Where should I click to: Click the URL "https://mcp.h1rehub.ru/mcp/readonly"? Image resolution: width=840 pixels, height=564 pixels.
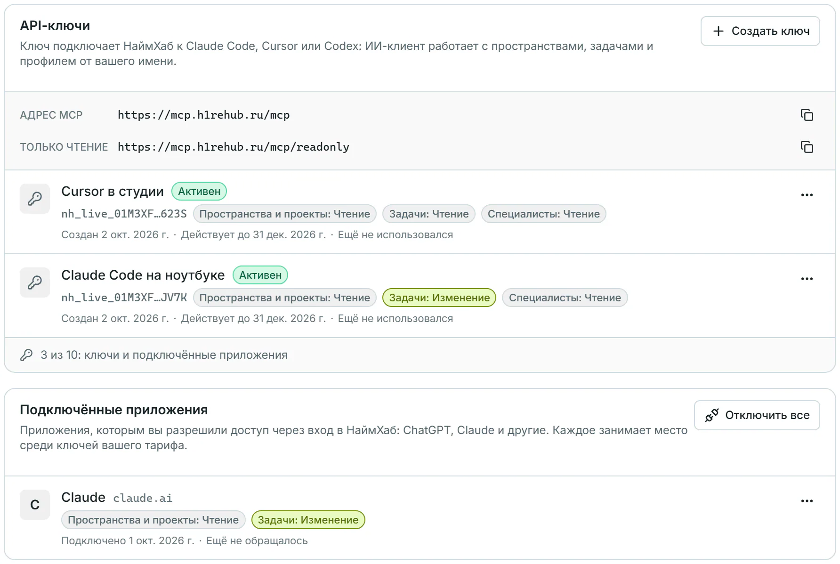tap(234, 147)
